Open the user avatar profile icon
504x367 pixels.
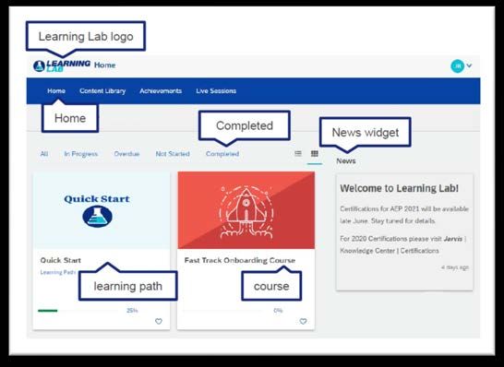tap(457, 65)
